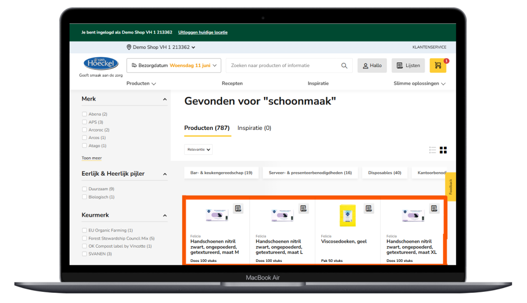527x303 pixels.
Task: Add Handschoenen maat XL to list icon
Action: click(x=434, y=208)
